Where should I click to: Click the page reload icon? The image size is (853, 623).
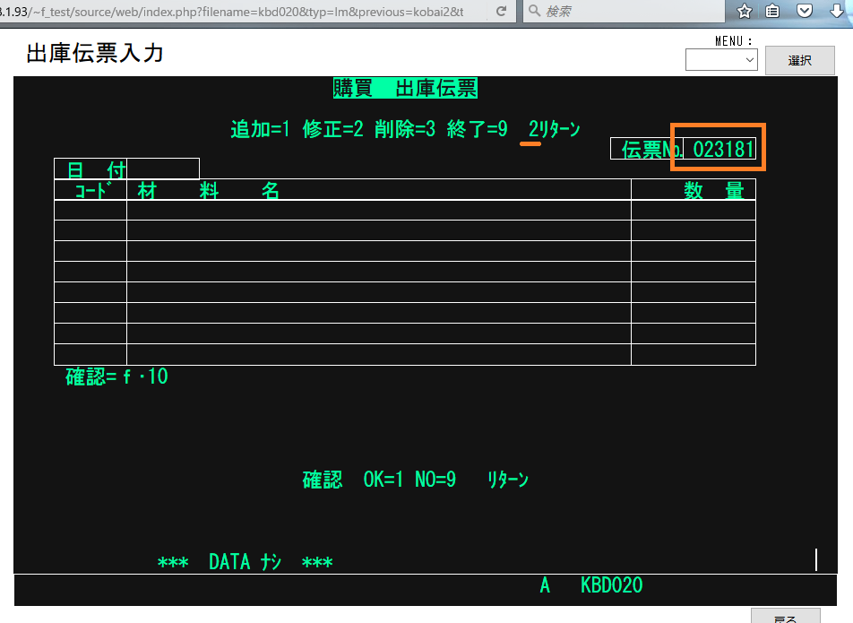502,12
